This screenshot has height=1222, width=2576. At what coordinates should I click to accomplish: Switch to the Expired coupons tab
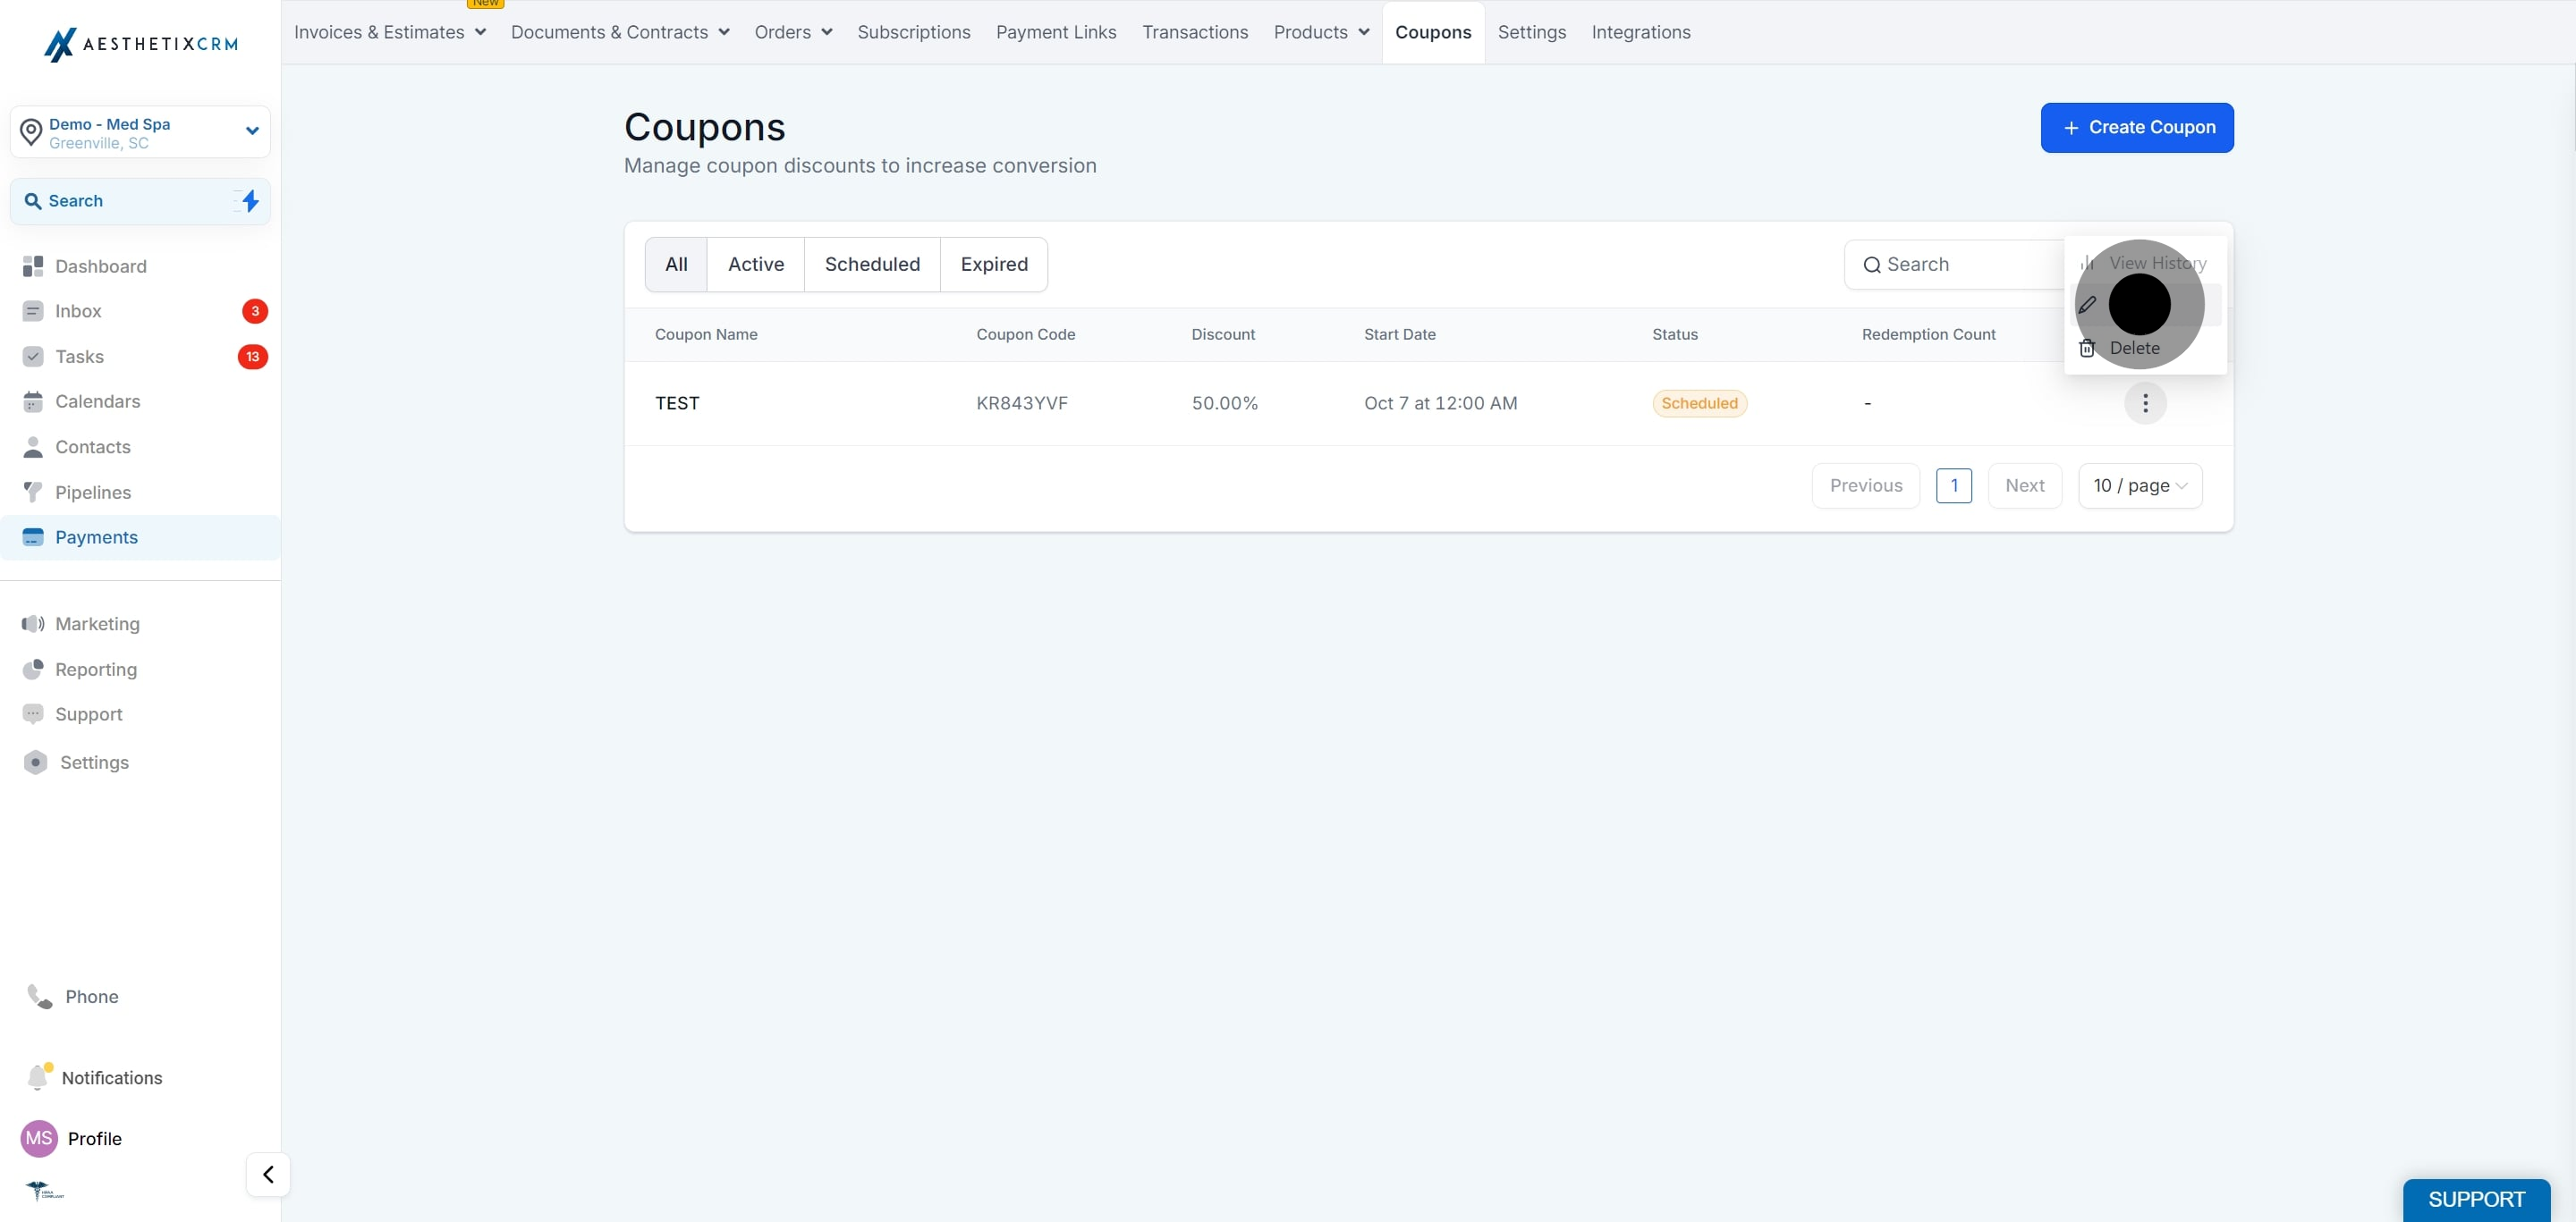pos(994,265)
